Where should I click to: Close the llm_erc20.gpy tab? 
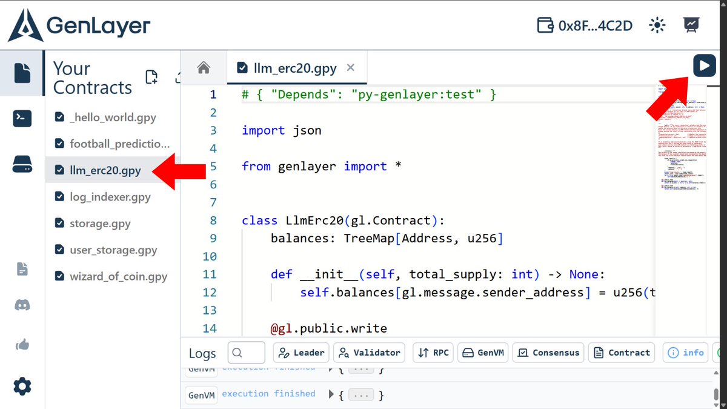350,68
